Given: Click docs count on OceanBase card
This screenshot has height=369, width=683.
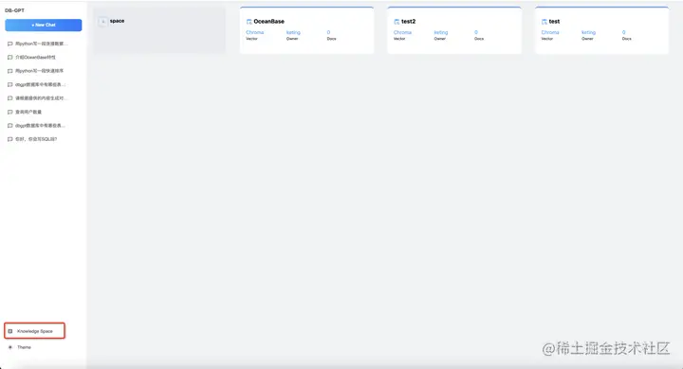Looking at the screenshot, I should pyautogui.click(x=328, y=32).
